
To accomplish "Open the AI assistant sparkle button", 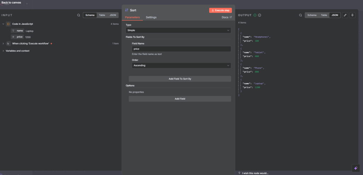I will click(x=356, y=168).
